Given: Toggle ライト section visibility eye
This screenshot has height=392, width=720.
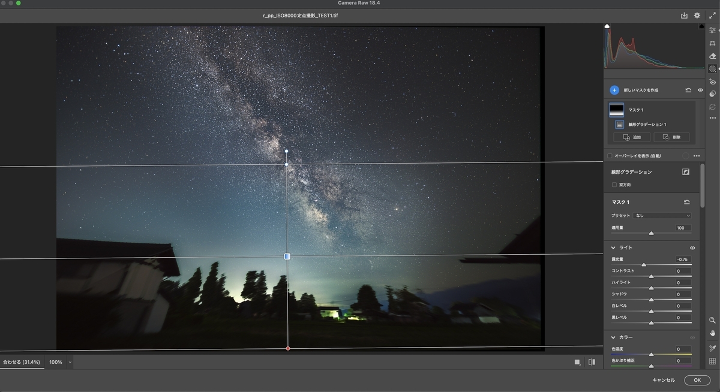Looking at the screenshot, I should [x=692, y=248].
